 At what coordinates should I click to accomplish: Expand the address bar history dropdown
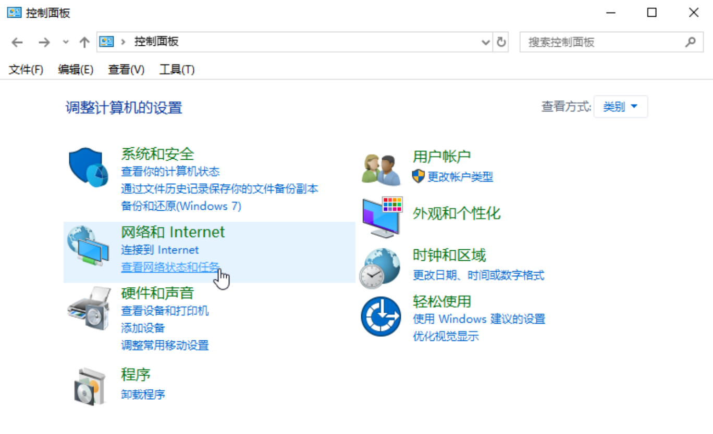click(486, 42)
